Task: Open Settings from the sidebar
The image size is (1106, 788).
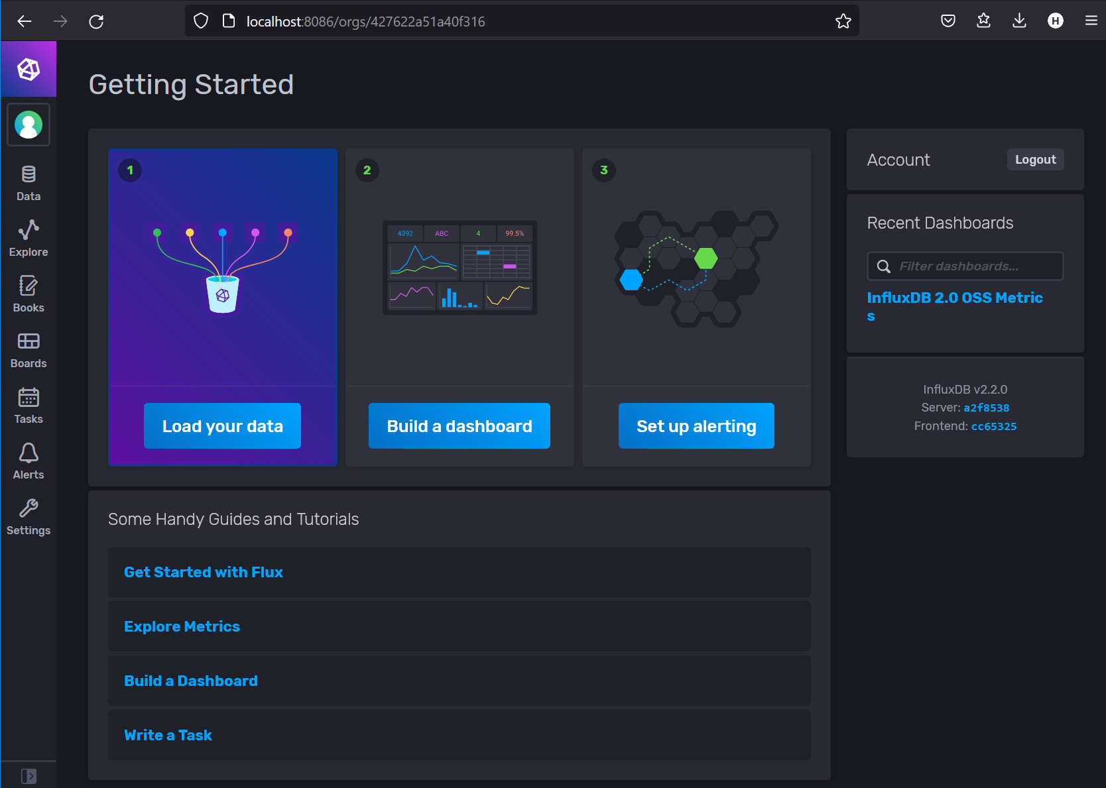Action: point(29,517)
